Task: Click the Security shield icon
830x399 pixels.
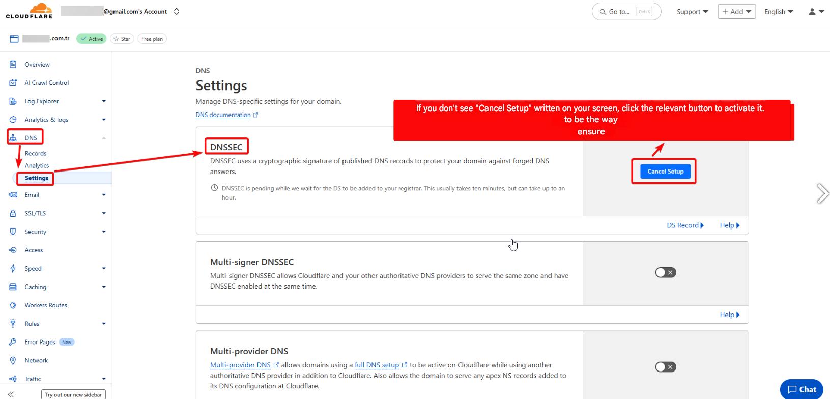Action: (13, 232)
